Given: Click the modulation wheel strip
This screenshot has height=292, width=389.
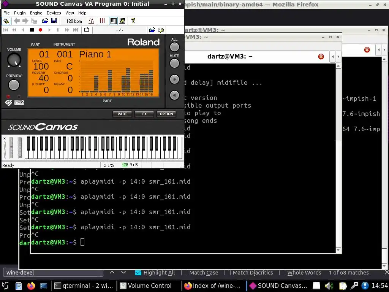Looking at the screenshot, I should 20,148.
